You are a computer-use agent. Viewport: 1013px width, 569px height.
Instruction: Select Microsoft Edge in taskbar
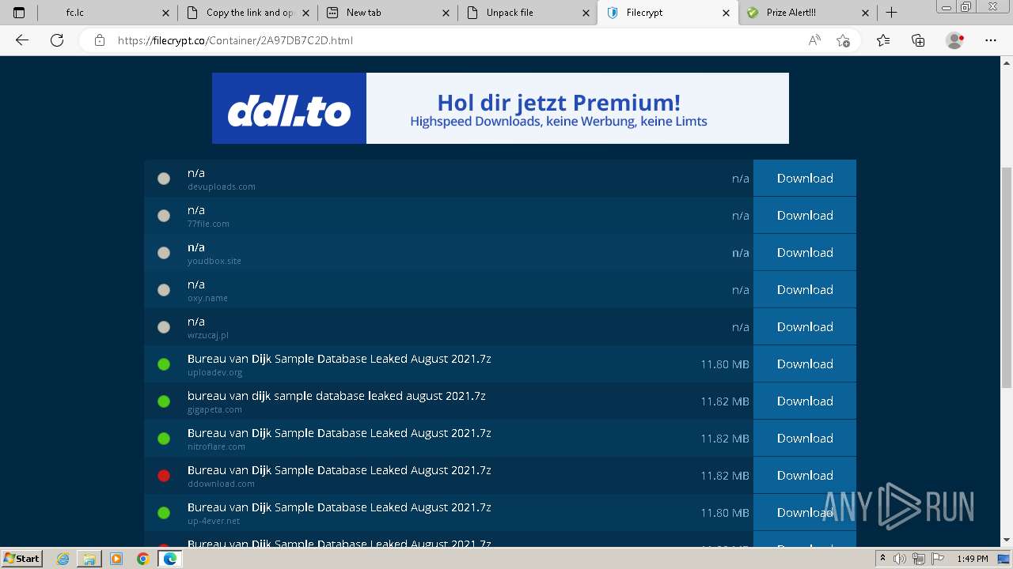tap(169, 559)
